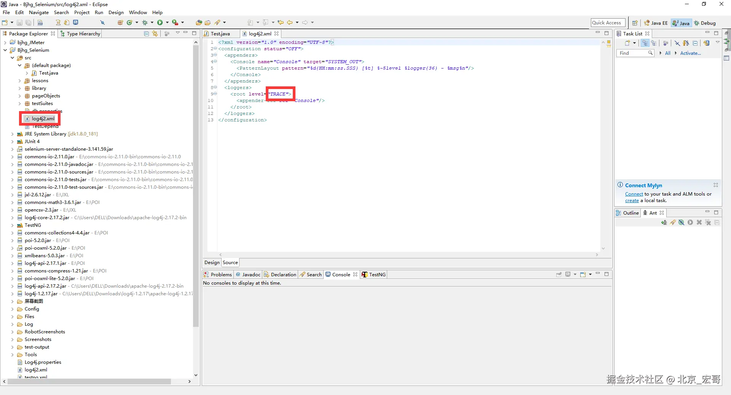Image resolution: width=731 pixels, height=395 pixels.
Task: Click the Open Console icon
Action: coord(583,275)
